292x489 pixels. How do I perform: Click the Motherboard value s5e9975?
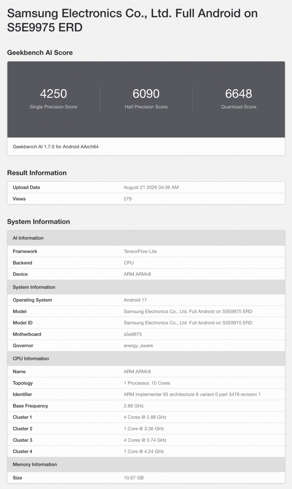click(133, 334)
